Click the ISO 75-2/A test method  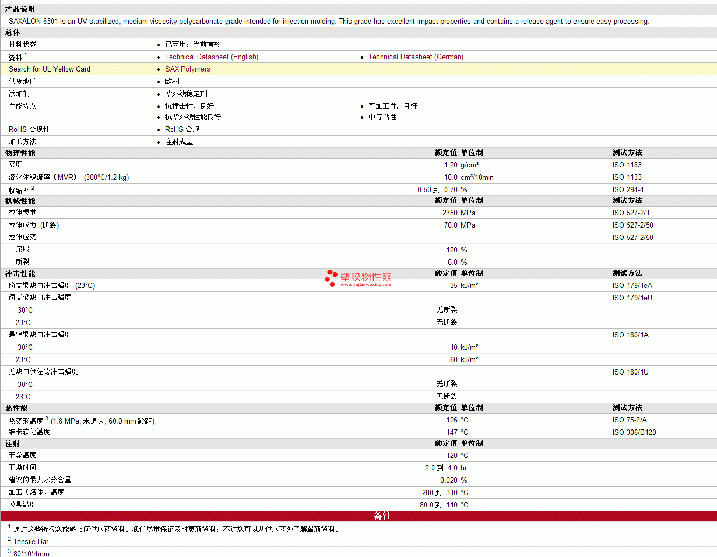[630, 420]
